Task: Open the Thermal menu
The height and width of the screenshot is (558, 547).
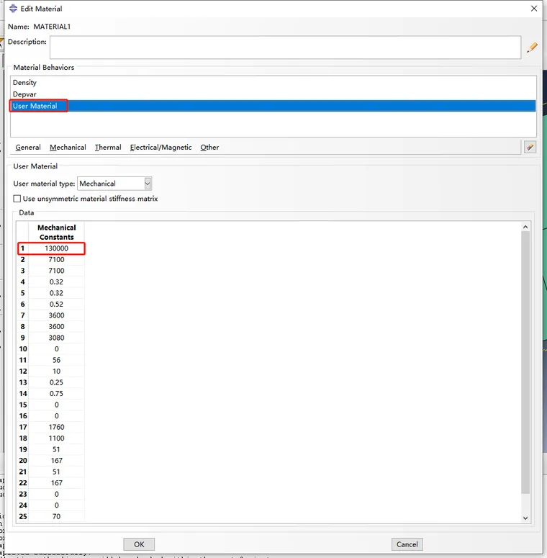Action: coord(108,148)
